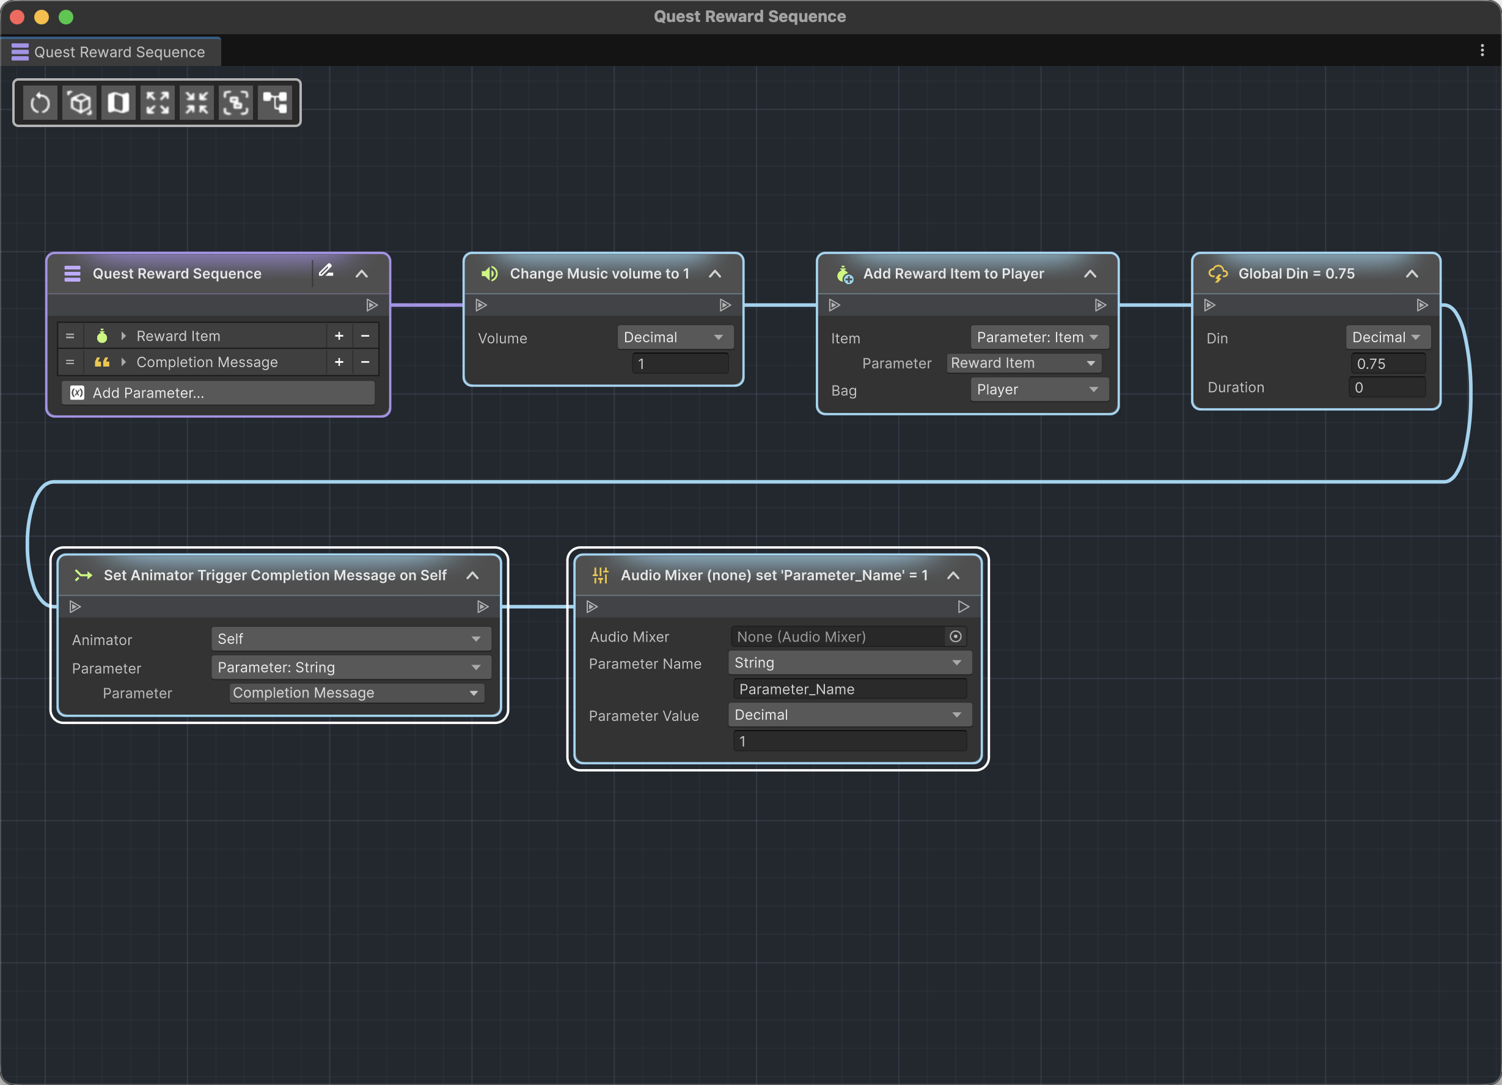
Task: Click the output port of Set Animator Trigger node
Action: coord(483,607)
